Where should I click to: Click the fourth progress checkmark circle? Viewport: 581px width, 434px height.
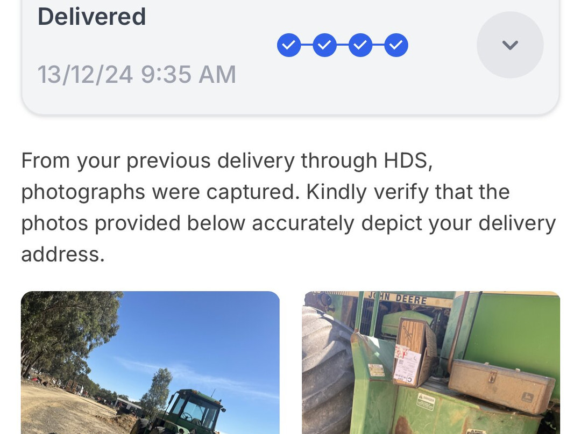(396, 45)
